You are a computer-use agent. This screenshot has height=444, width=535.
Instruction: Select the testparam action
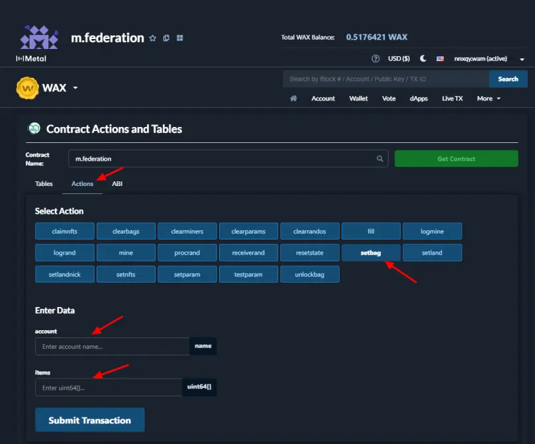pos(248,274)
